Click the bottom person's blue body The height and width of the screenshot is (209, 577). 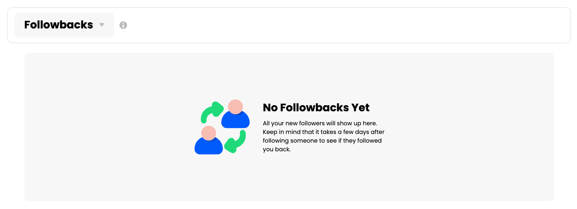[x=208, y=147]
